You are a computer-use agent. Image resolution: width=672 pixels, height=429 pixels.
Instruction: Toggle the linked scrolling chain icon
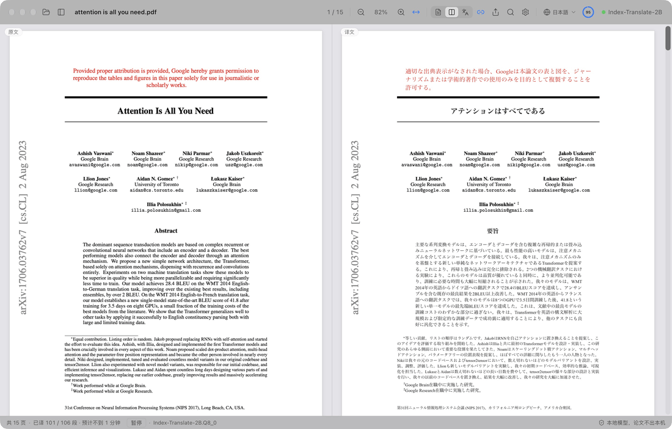pyautogui.click(x=480, y=12)
